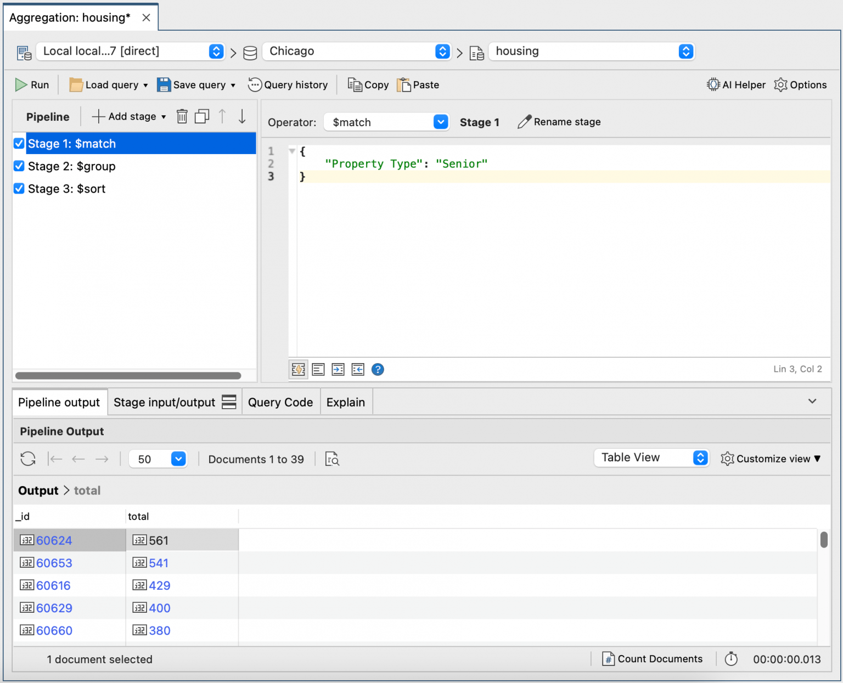Click the Run pipeline play icon
The height and width of the screenshot is (683, 843).
(x=21, y=84)
